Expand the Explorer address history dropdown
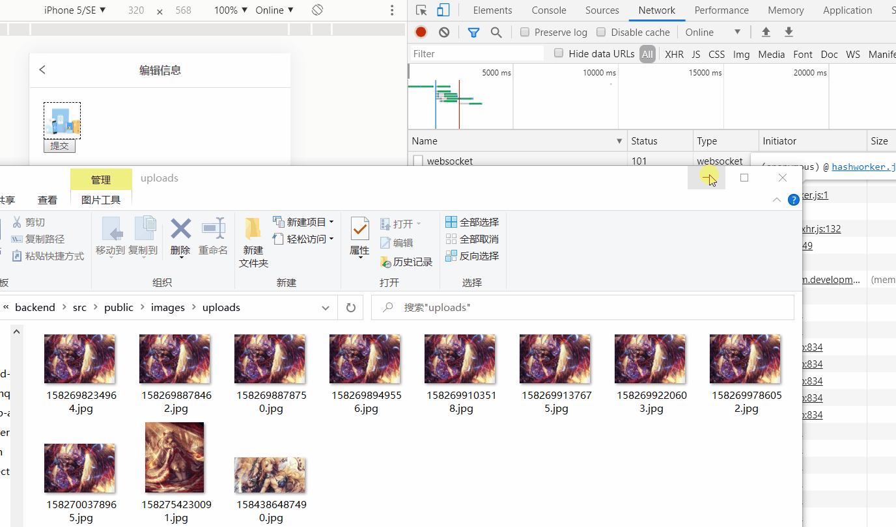 (x=326, y=308)
